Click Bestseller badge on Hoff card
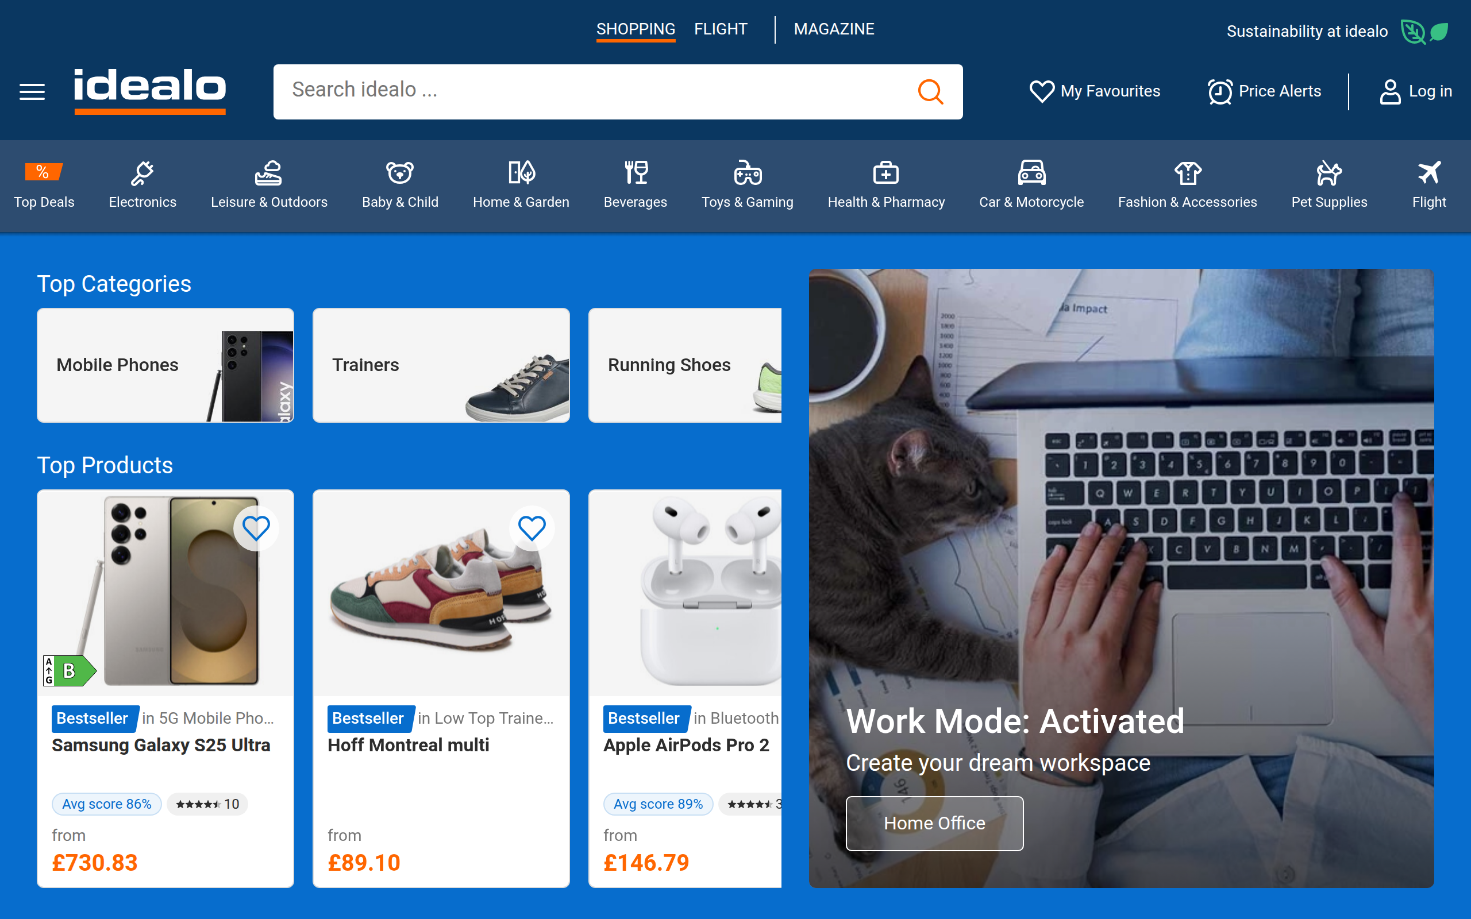 point(370,719)
